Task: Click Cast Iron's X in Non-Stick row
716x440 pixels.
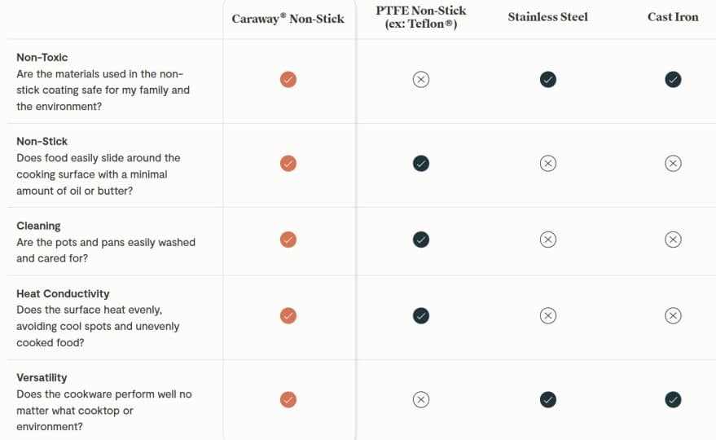Action: pos(673,163)
